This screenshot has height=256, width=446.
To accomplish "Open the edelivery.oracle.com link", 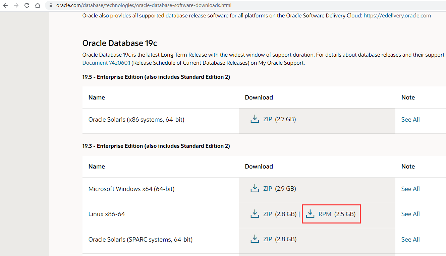I will click(397, 15).
